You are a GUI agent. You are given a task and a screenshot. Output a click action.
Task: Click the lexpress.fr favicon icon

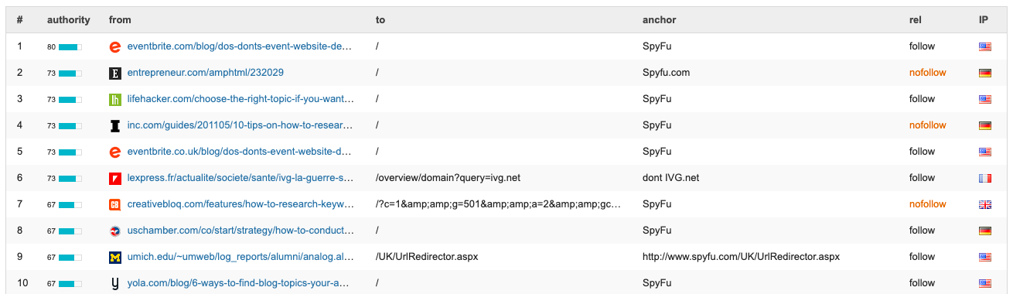point(115,178)
